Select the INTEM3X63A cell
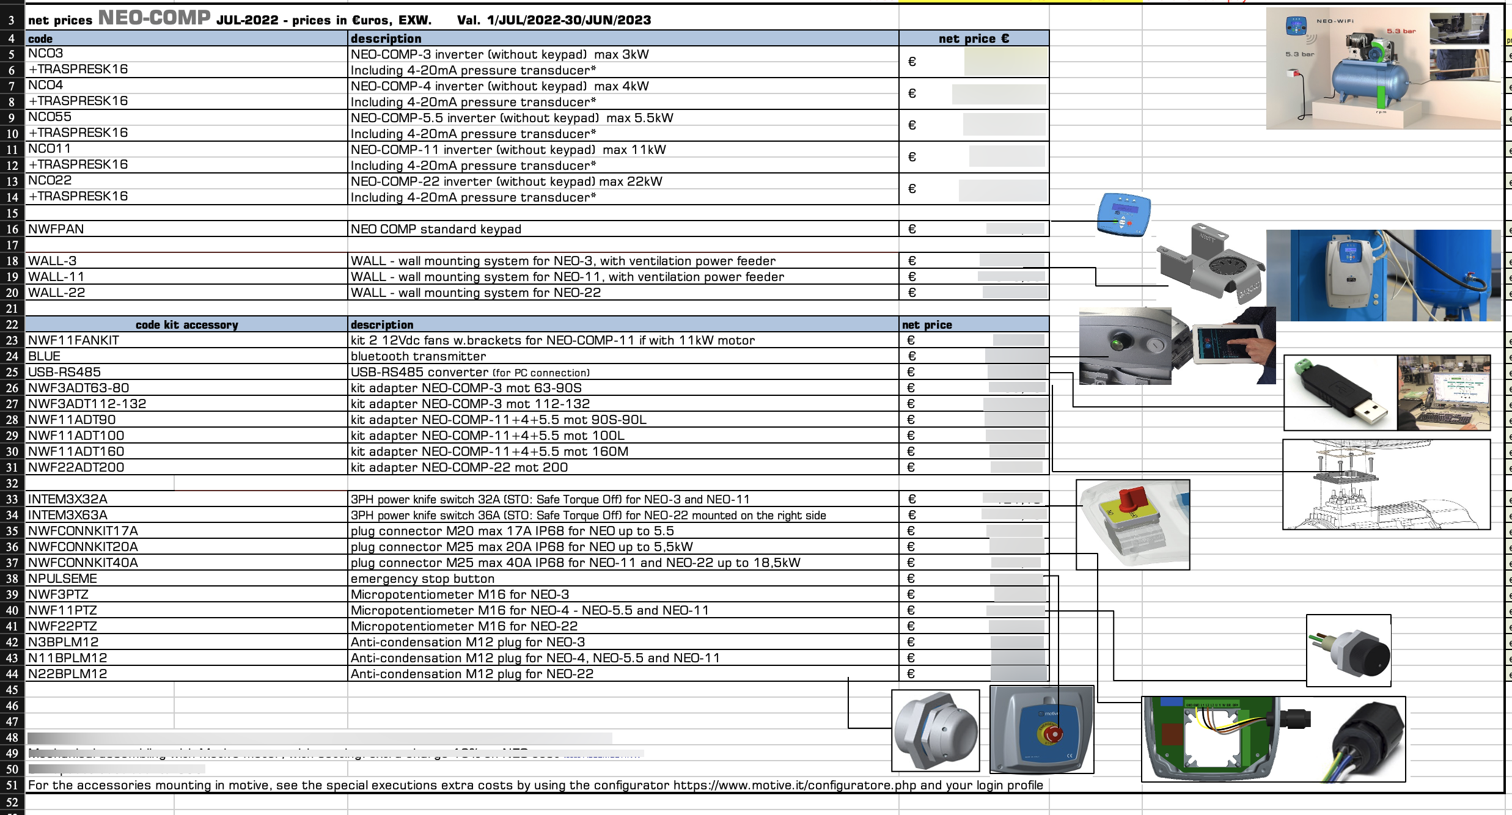This screenshot has height=815, width=1512. pos(186,515)
